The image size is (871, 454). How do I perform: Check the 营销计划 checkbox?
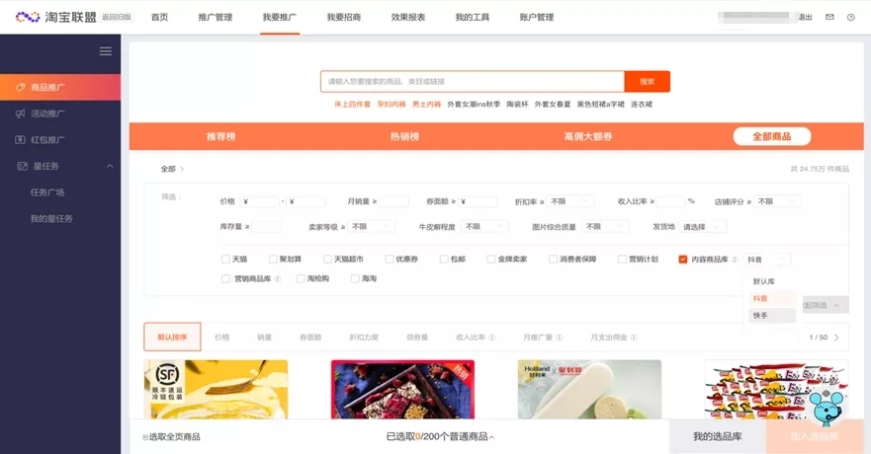(622, 259)
